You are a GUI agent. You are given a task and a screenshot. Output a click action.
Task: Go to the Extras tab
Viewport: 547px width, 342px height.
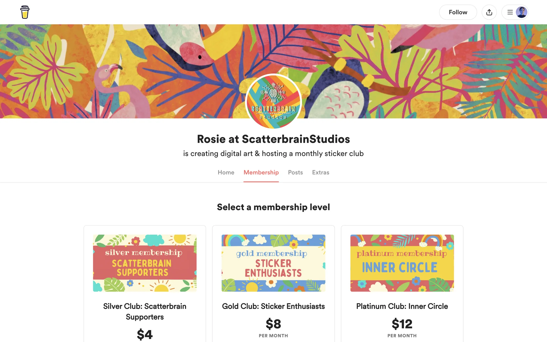pos(321,172)
